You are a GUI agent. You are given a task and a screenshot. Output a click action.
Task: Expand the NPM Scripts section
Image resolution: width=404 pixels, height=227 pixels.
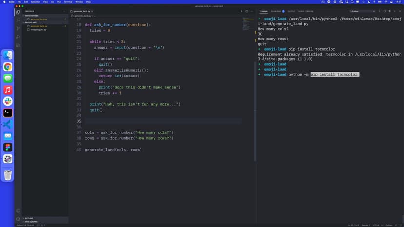click(x=31, y=222)
